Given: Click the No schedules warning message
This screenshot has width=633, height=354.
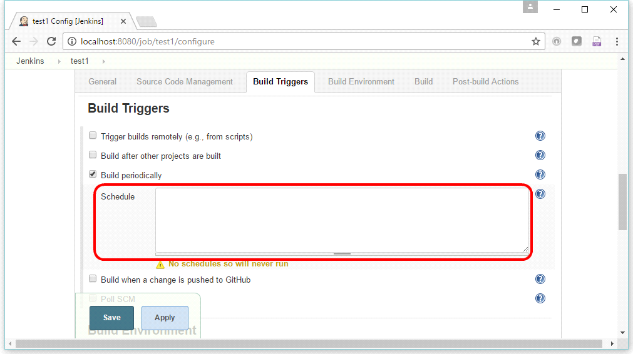Looking at the screenshot, I should 228,264.
